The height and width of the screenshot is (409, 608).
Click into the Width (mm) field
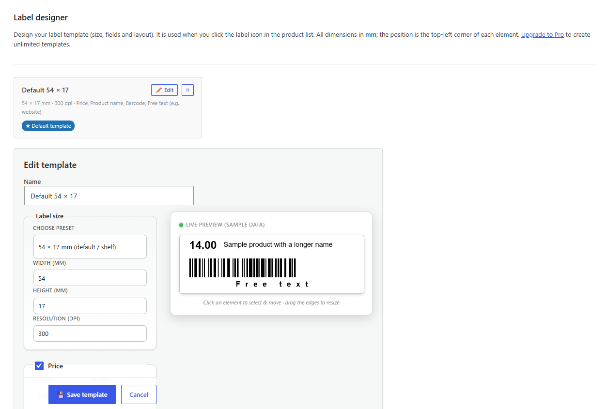coord(90,278)
